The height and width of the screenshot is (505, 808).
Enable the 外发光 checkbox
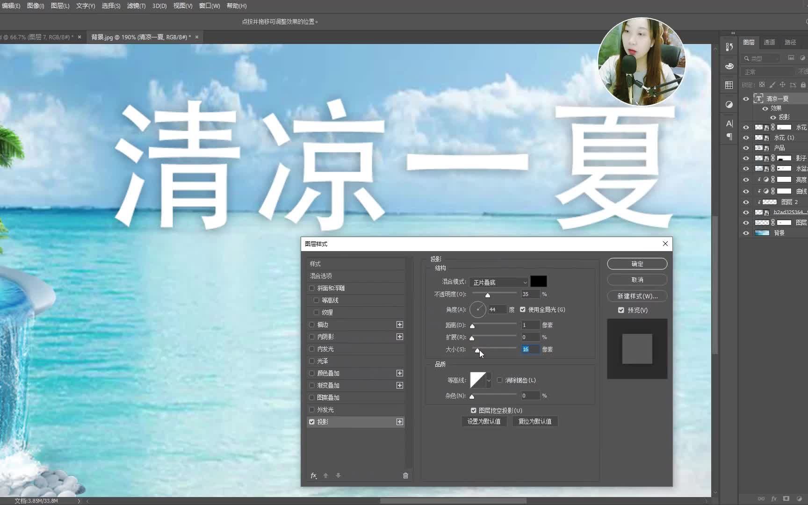(x=312, y=410)
